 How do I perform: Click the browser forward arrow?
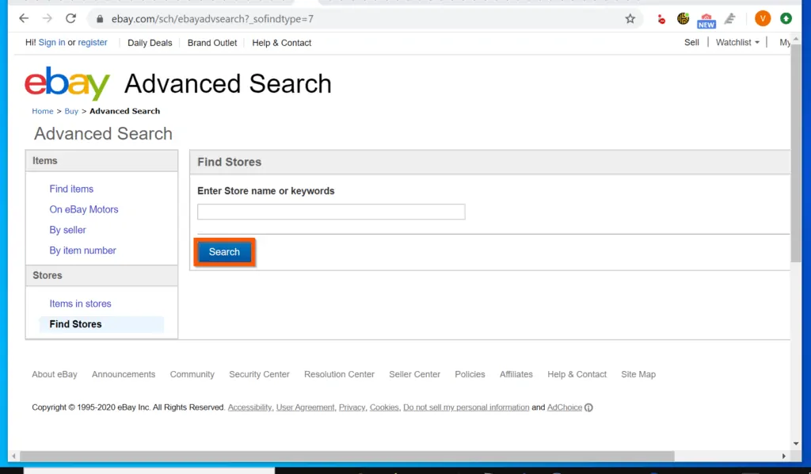pos(47,19)
